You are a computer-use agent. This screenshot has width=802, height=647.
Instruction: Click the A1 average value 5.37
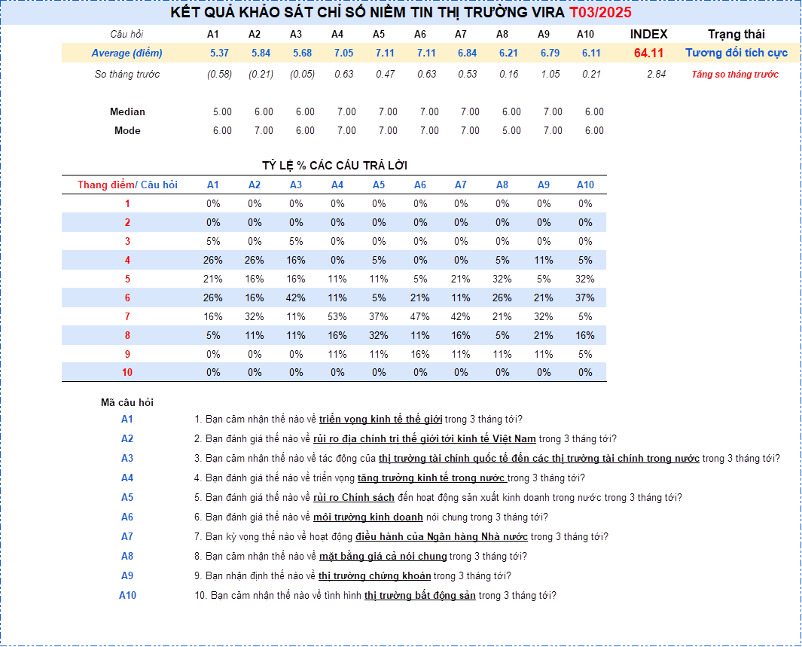[x=219, y=53]
